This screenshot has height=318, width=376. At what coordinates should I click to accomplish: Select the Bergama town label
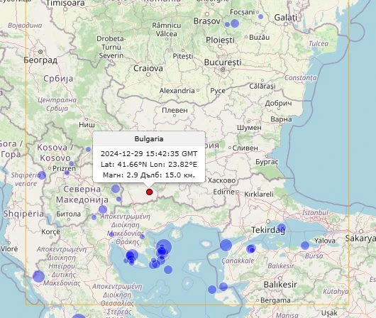pos(275,300)
